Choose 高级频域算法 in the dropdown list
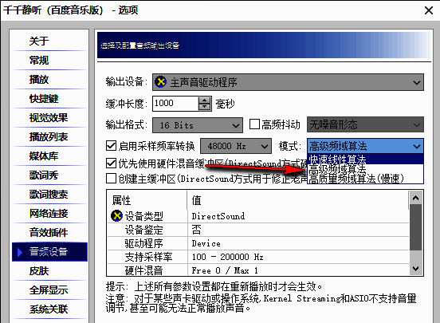440x323 pixels. tap(365, 169)
